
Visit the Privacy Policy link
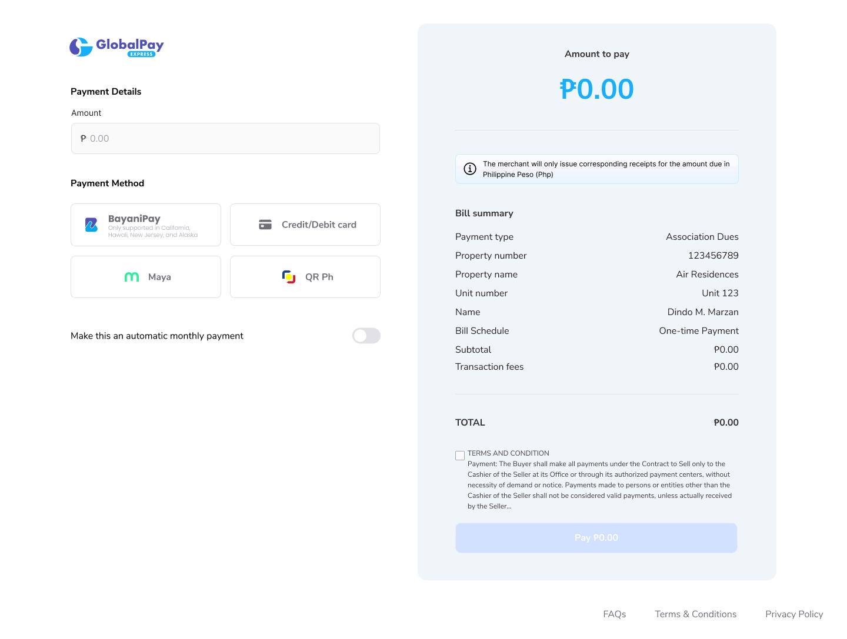pos(793,614)
